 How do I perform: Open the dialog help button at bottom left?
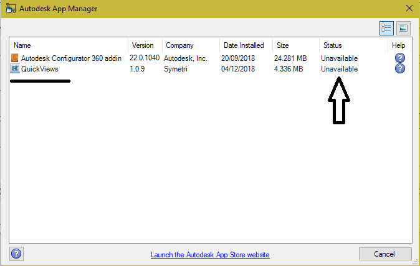(x=16, y=254)
